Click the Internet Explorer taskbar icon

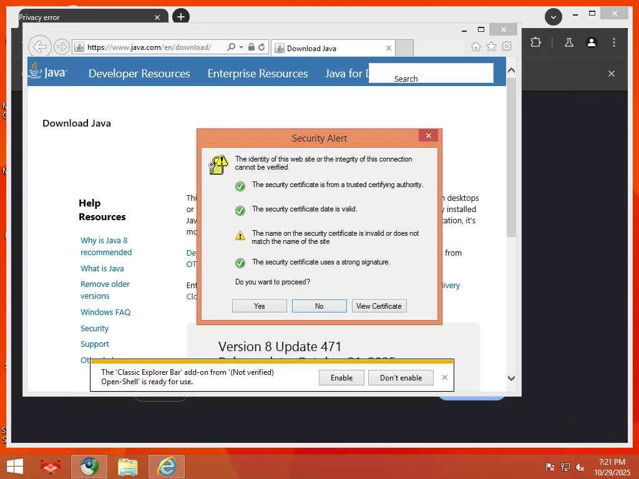coord(167,467)
